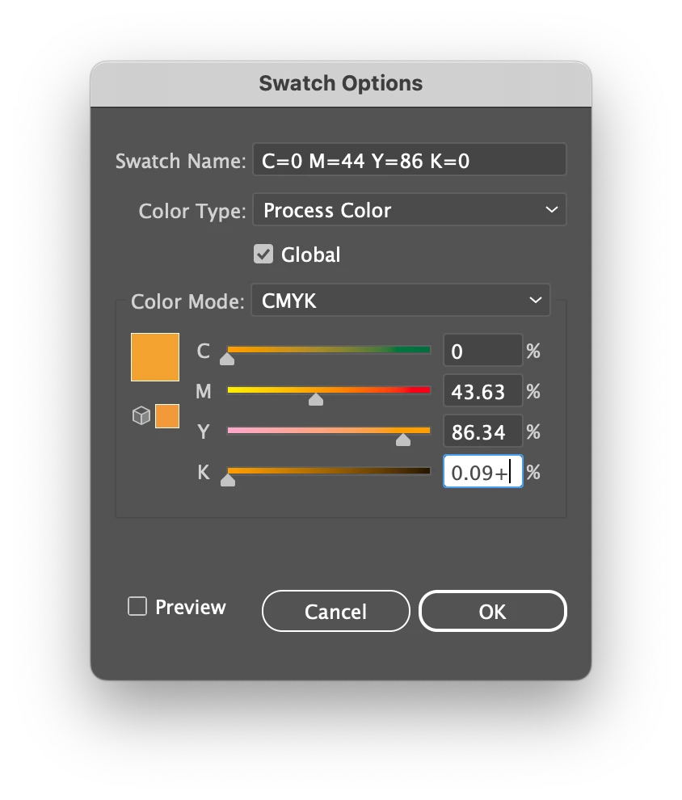Screen dimensions: 682x800
Task: Open the Color Type dropdown
Action: 410,210
